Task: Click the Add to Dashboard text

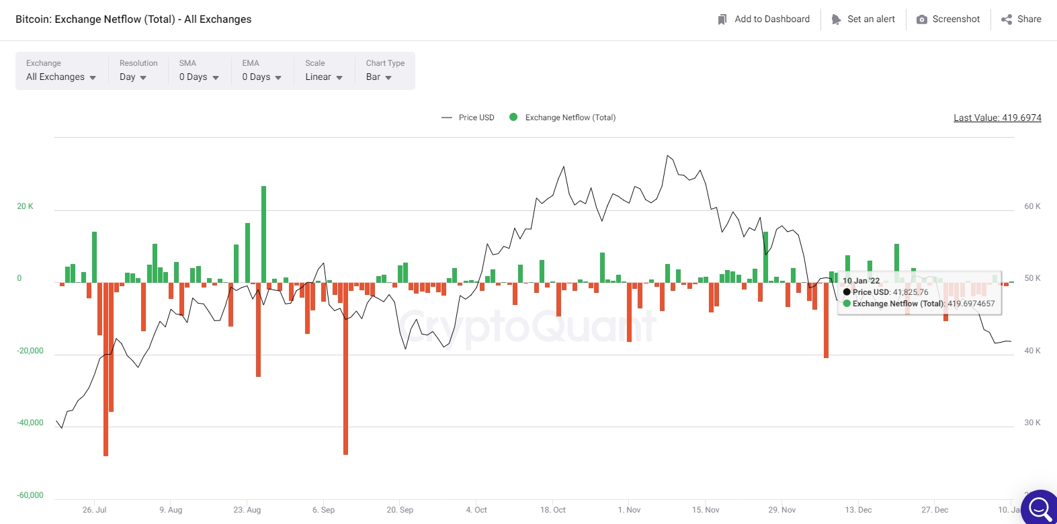Action: click(x=772, y=19)
